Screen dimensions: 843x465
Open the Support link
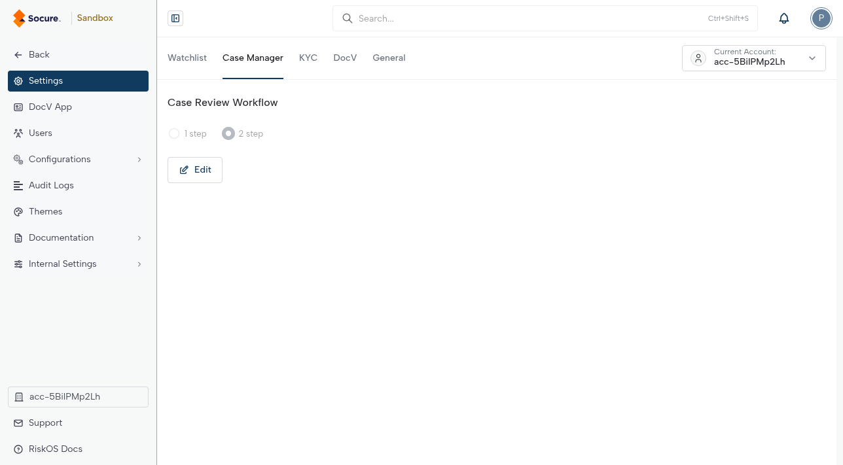click(x=78, y=423)
